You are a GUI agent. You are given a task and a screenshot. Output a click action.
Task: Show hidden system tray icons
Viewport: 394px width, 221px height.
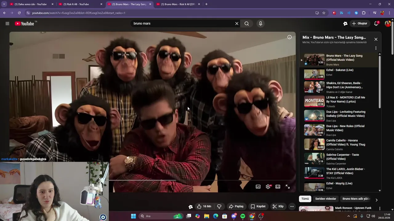pos(348,216)
